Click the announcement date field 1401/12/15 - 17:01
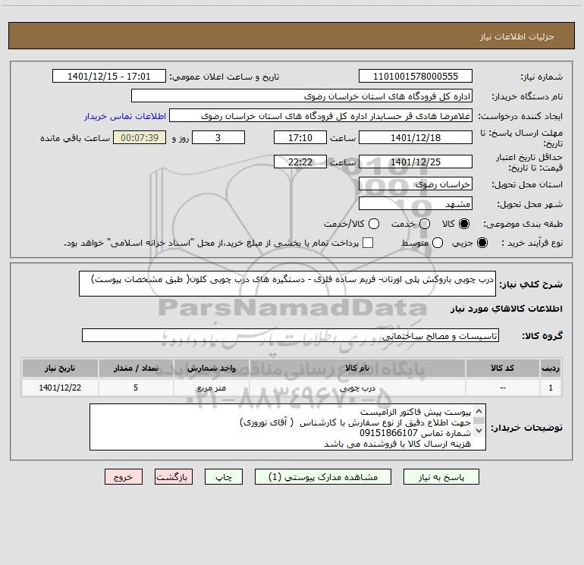584x565 pixels. coord(109,77)
